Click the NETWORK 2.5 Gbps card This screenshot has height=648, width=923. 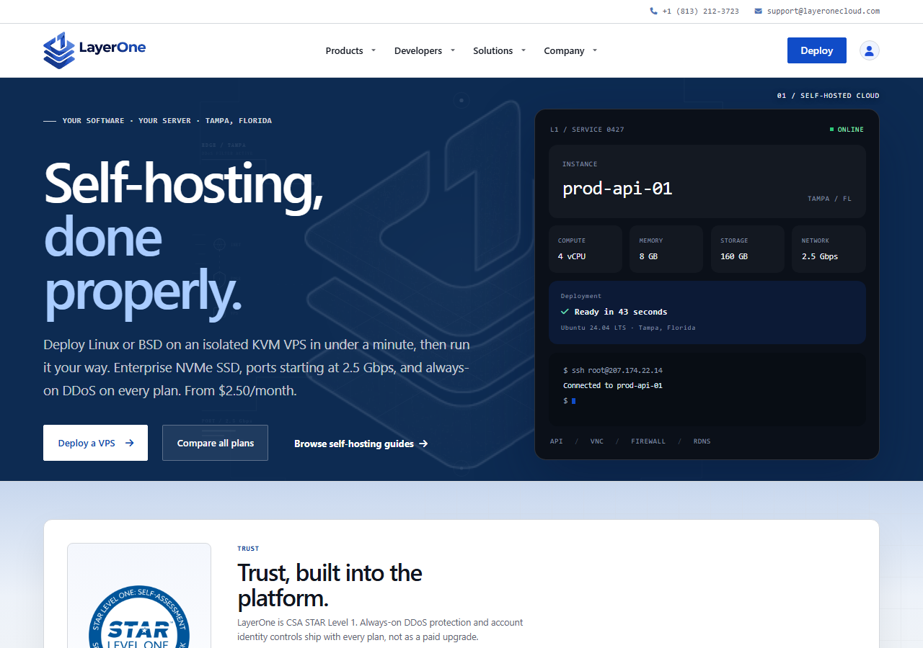(x=829, y=249)
